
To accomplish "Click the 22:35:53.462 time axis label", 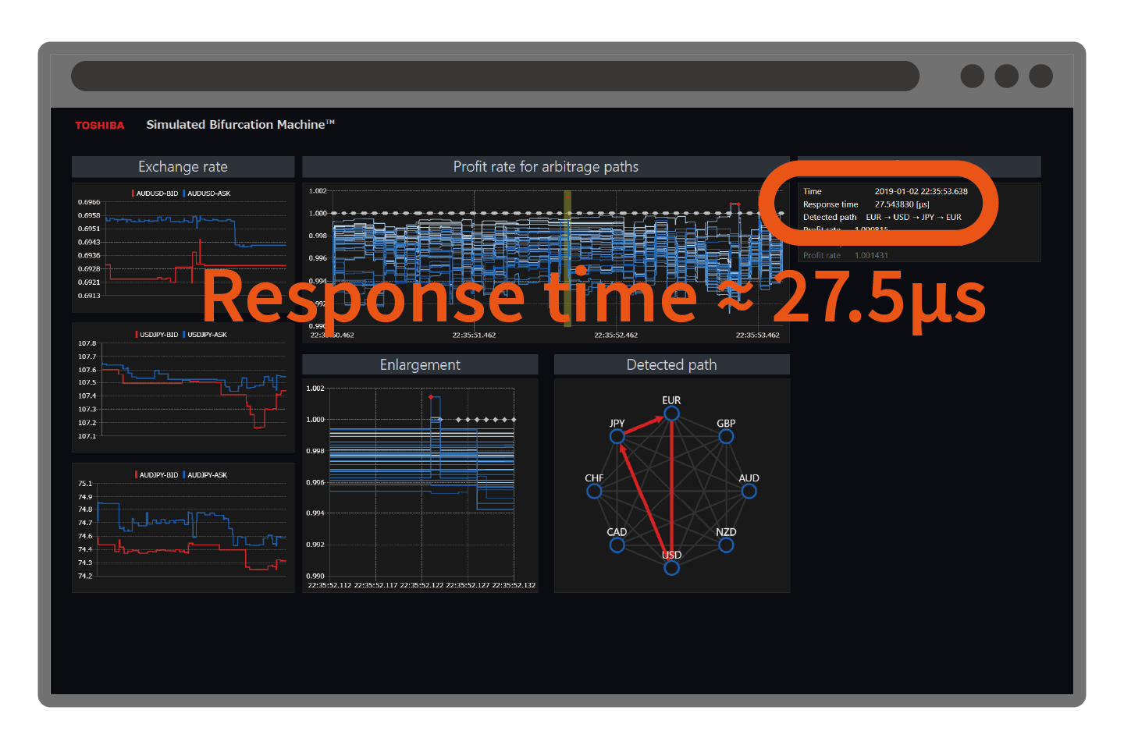I will pos(757,335).
